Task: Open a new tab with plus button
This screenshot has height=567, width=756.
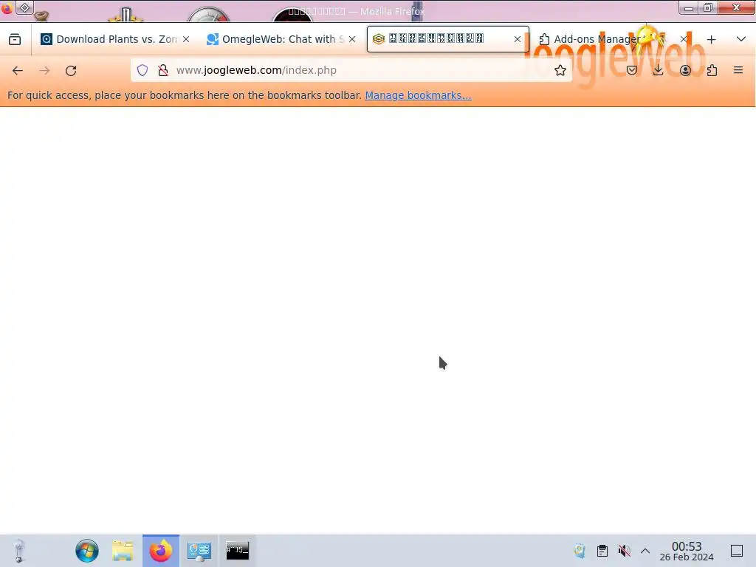Action: click(x=711, y=40)
